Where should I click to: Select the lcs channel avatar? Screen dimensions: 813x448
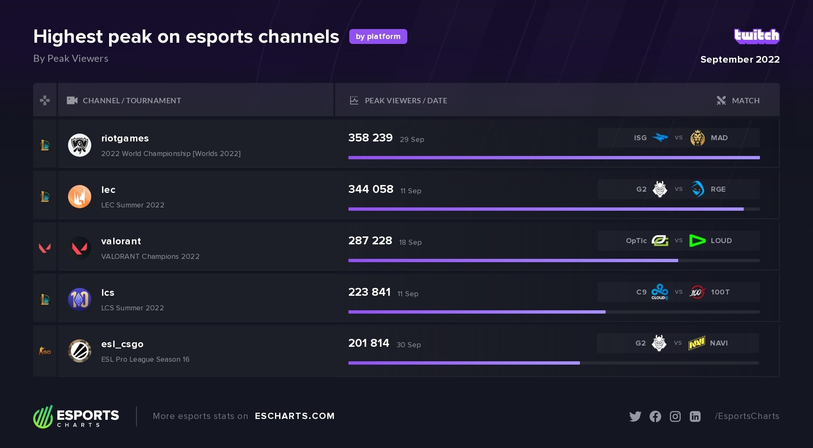click(80, 299)
